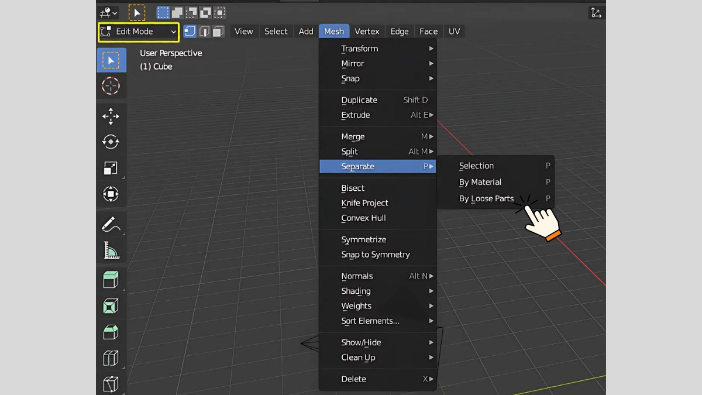Choose Knife Project from the Mesh menu
The height and width of the screenshot is (395, 702).
[378, 203]
